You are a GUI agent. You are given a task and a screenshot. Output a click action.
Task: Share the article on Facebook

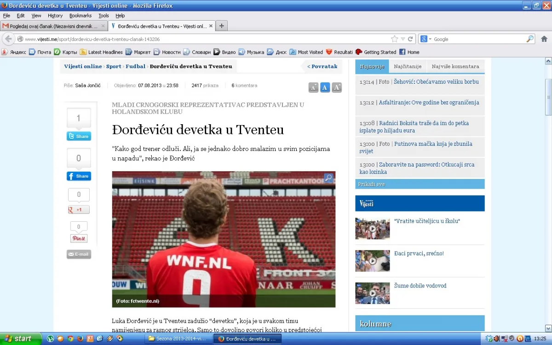tap(79, 176)
